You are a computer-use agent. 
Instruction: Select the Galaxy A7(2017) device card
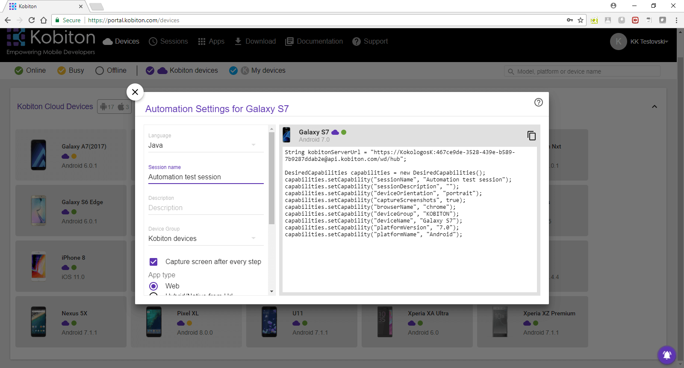71,155
